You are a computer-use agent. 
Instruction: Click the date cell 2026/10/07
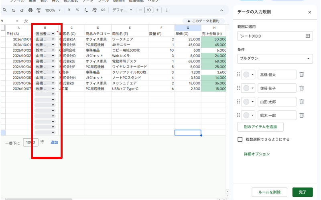coord(18,89)
